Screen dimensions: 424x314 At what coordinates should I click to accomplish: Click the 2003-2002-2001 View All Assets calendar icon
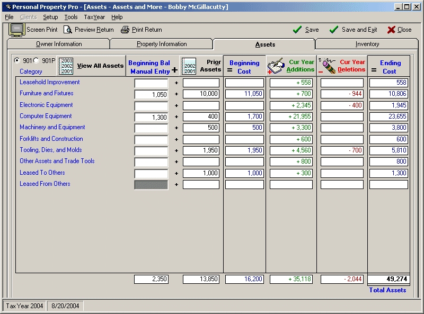(x=66, y=66)
